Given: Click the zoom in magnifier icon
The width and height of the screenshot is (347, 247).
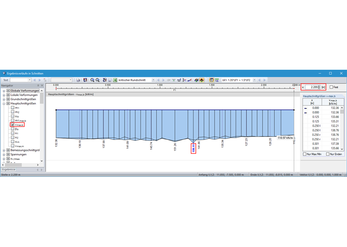Looking at the screenshot, I should (92, 80).
